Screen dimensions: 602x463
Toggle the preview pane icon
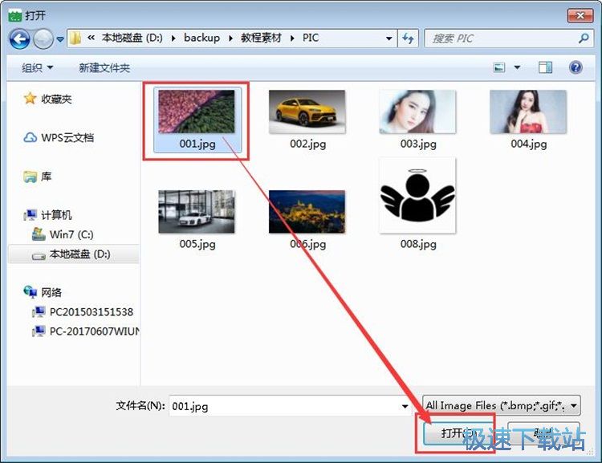coord(545,67)
